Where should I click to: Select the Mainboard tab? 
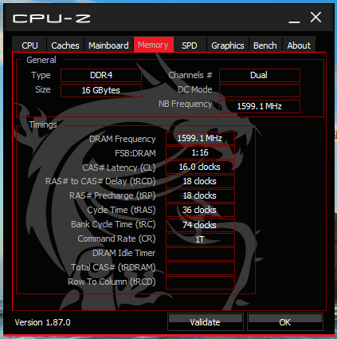click(108, 45)
